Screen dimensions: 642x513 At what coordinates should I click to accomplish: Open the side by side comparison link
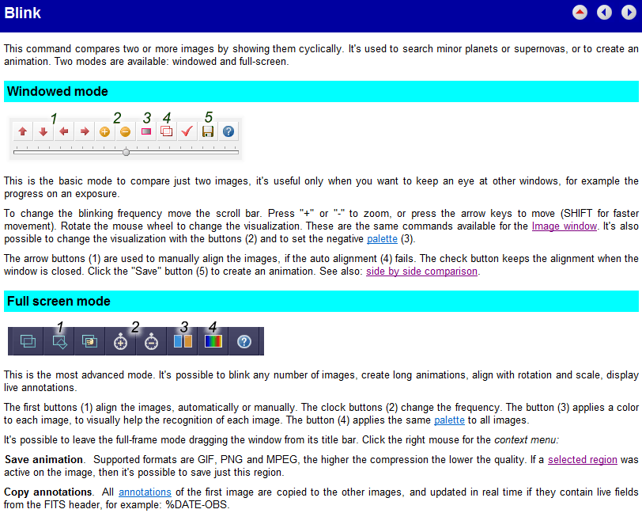421,271
